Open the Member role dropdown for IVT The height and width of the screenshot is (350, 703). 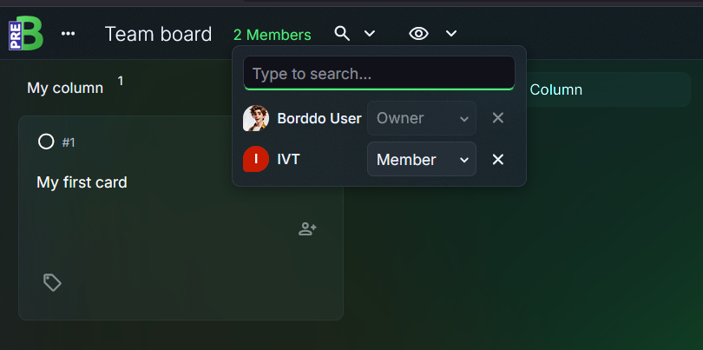click(422, 159)
